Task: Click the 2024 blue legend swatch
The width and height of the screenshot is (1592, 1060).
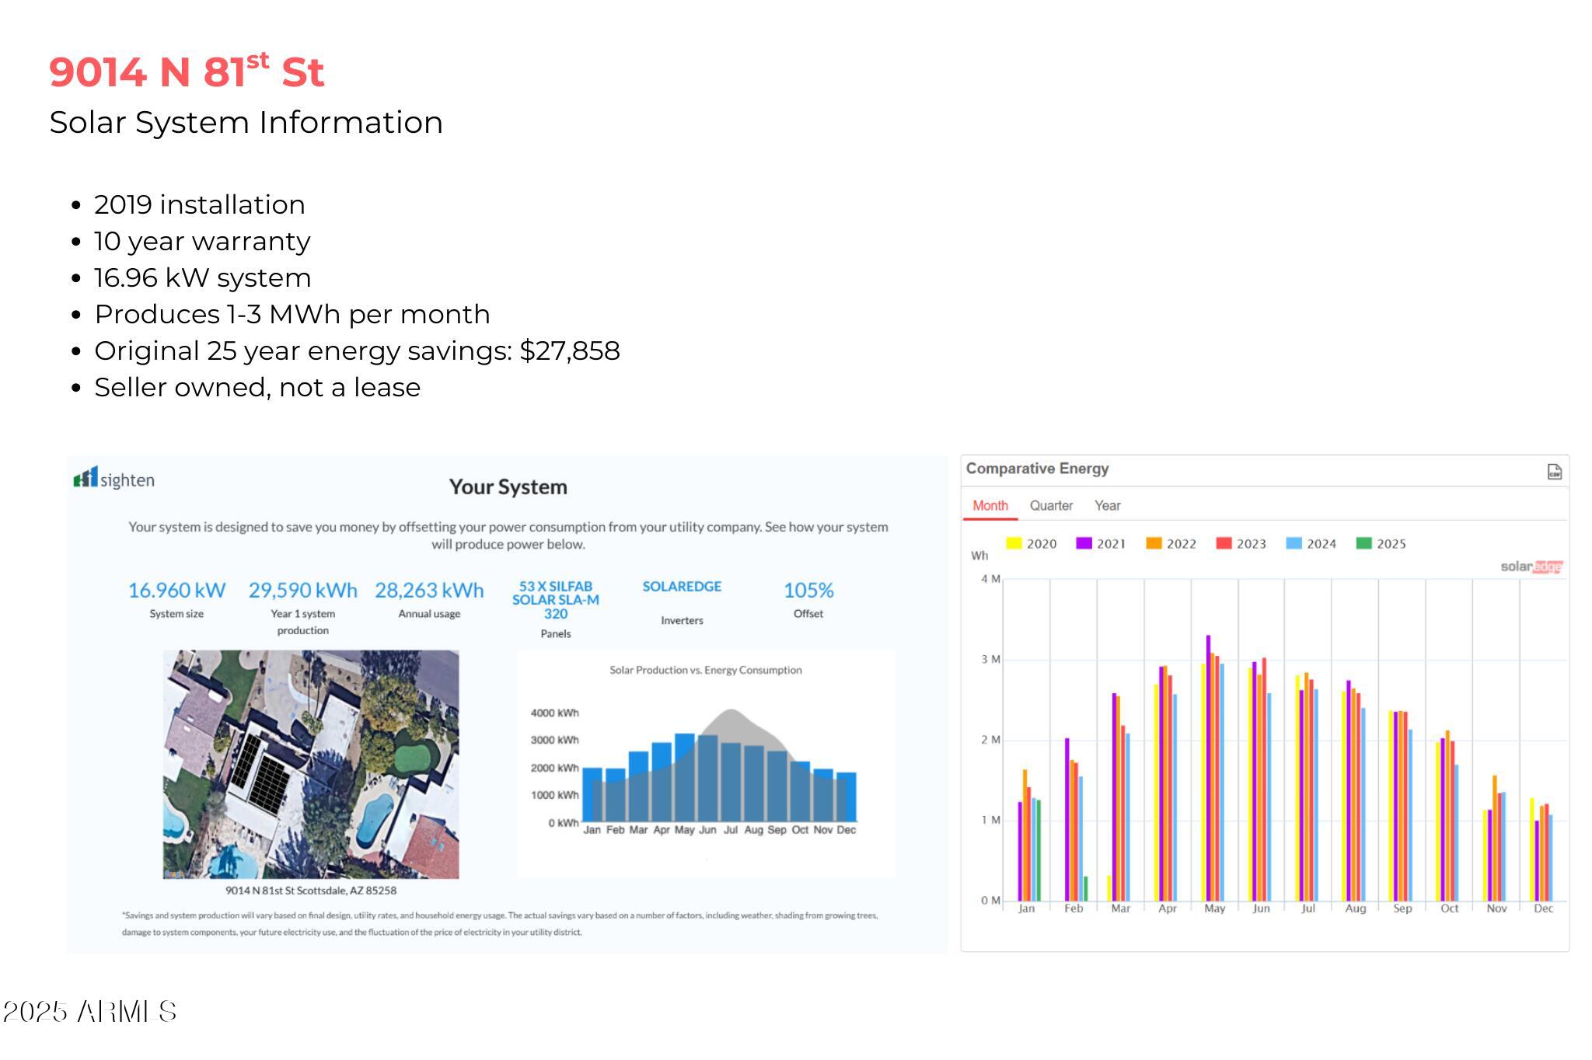Action: click(1294, 543)
